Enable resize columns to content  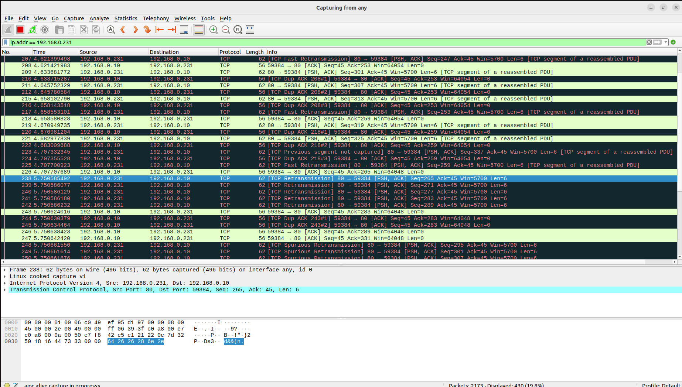click(250, 30)
